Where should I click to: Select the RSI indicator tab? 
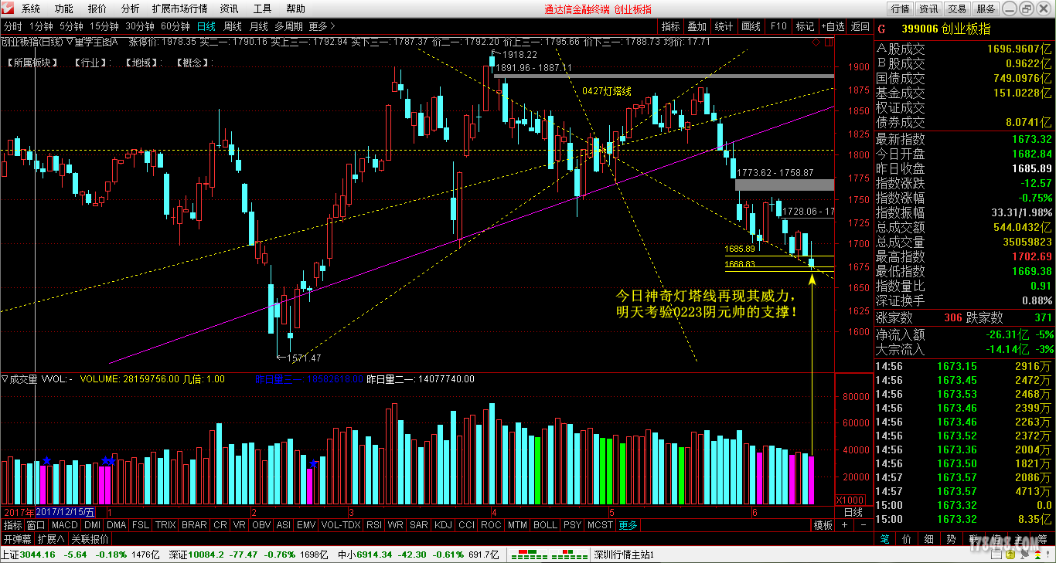point(374,525)
